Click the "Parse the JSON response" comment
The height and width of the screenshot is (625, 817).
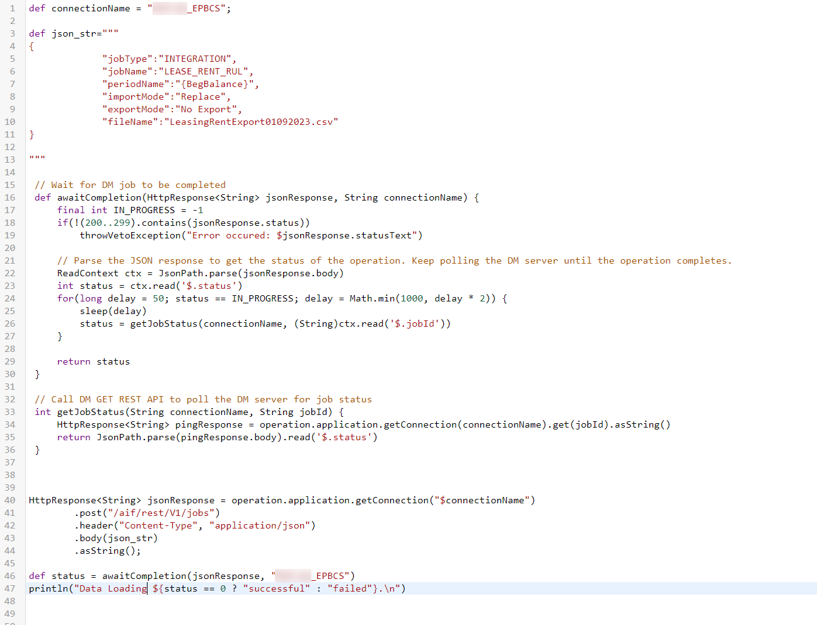395,260
